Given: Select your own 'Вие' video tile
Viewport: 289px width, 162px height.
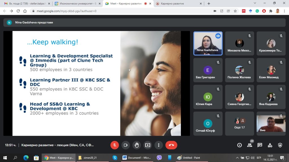Looking at the screenshot, I should (x=271, y=123).
